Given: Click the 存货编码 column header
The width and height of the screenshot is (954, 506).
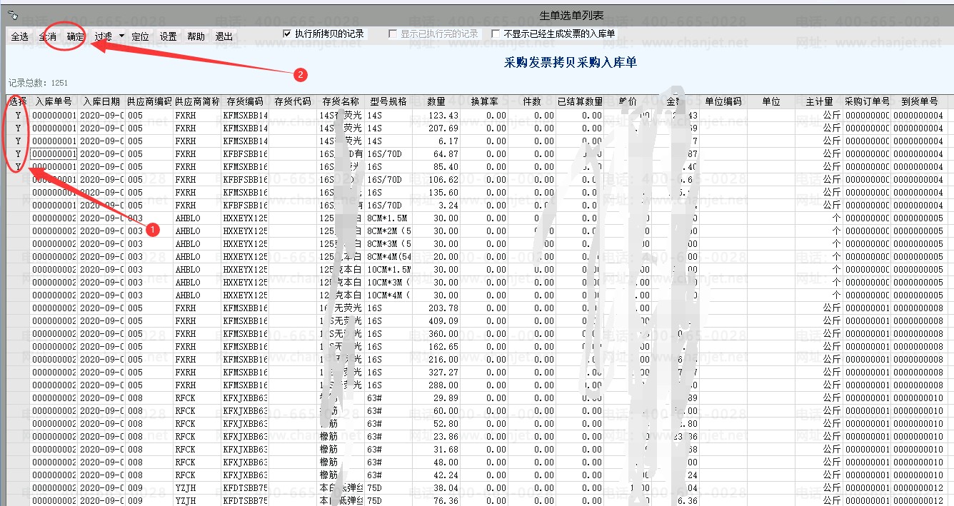Looking at the screenshot, I should click(x=245, y=102).
